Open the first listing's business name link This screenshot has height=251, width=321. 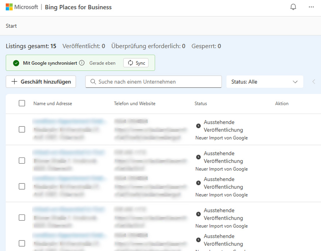(x=70, y=121)
